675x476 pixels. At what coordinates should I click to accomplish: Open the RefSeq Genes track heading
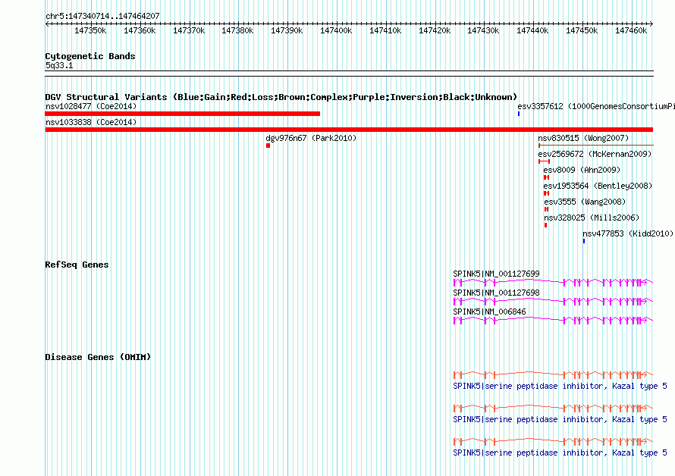pos(77,265)
